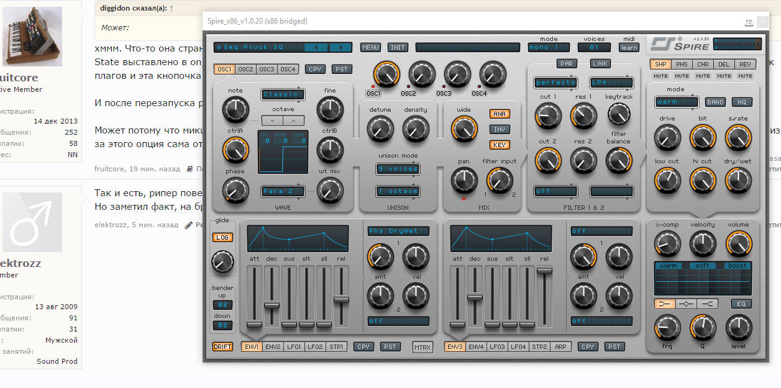Screen dimensions: 781x388
Task: Open the unison mode 9 voices selector
Action: [x=398, y=168]
